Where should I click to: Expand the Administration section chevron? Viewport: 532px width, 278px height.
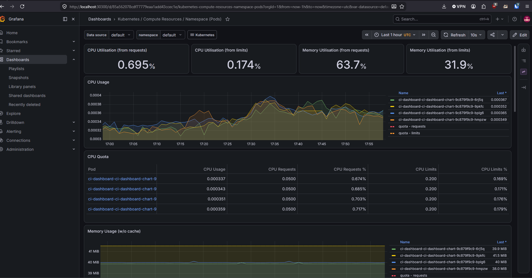click(74, 149)
